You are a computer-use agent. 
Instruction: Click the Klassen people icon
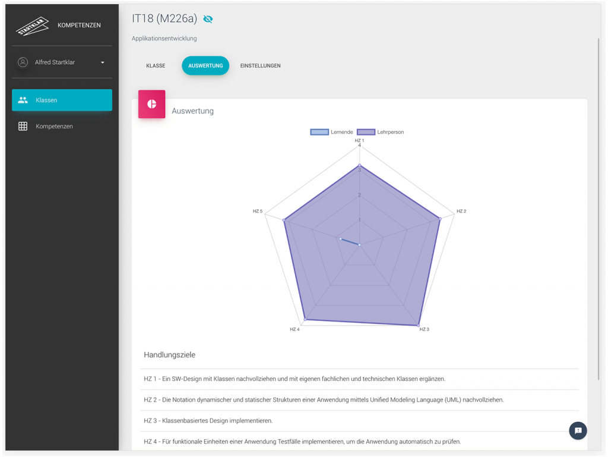23,100
